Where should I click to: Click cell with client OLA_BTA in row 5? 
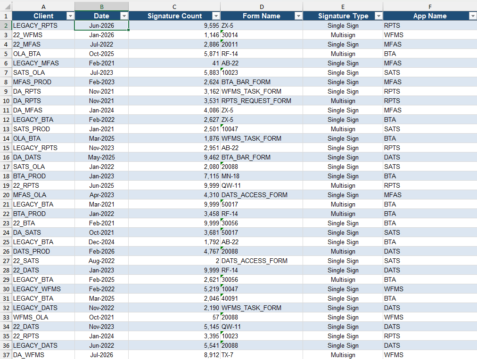[x=43, y=54]
